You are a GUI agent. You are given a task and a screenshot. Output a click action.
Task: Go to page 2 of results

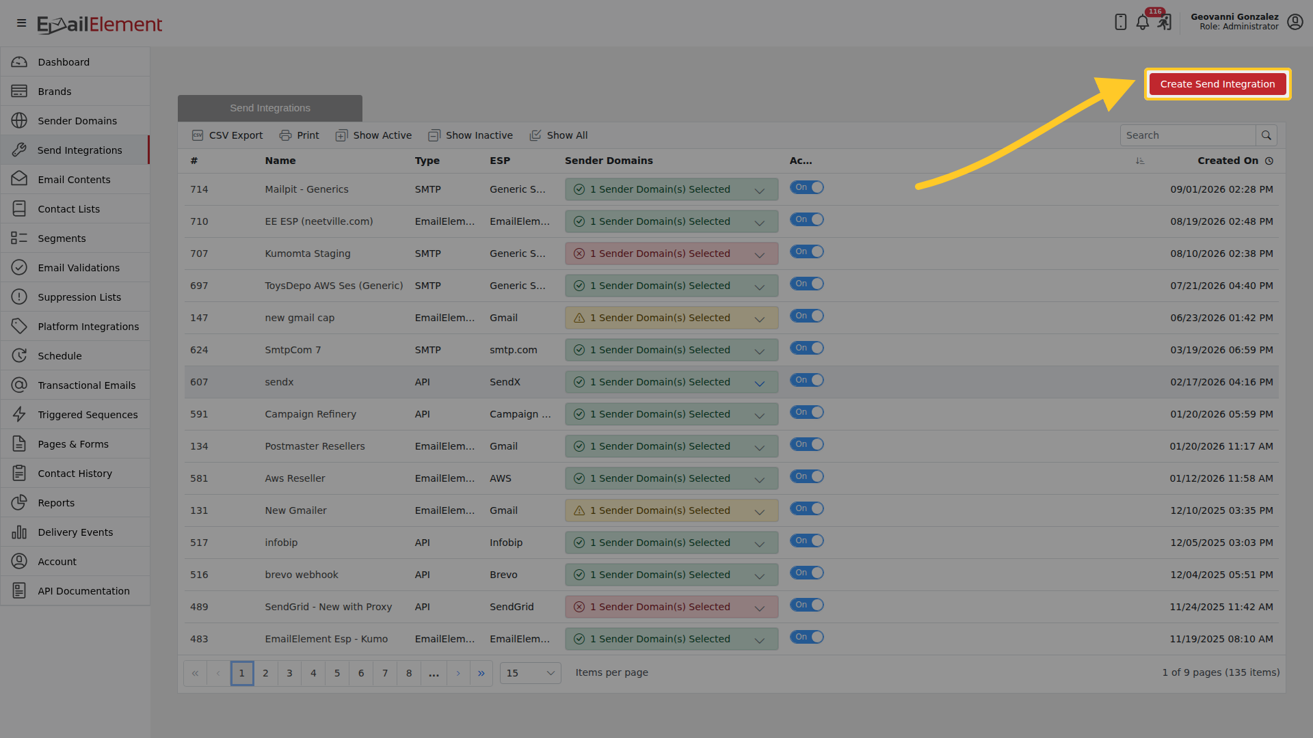click(x=265, y=673)
